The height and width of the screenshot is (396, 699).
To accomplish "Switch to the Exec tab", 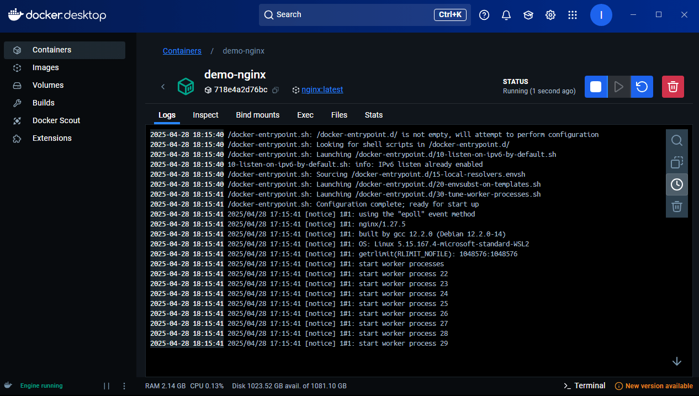I will [305, 115].
